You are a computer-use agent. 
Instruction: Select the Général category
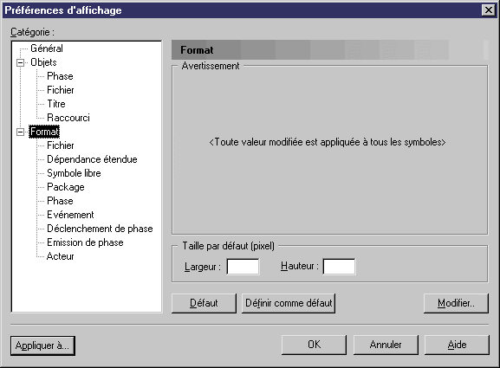[47, 48]
